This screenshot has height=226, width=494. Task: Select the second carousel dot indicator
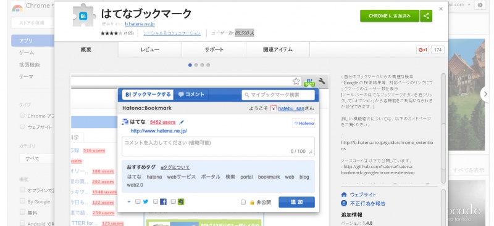[196, 65]
